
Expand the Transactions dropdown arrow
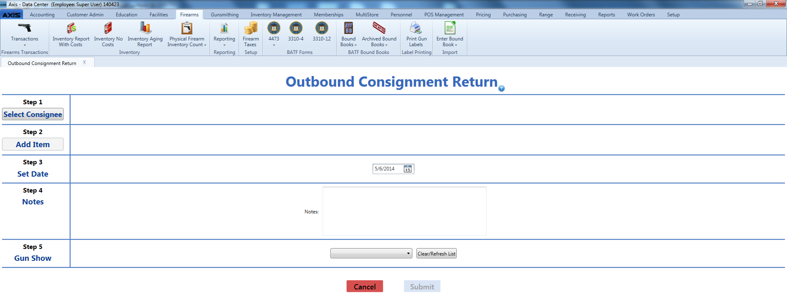25,45
